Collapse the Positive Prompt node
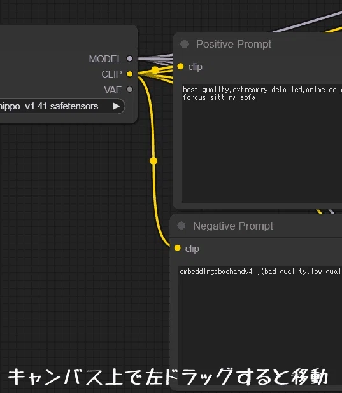This screenshot has width=342, height=393. click(x=184, y=44)
